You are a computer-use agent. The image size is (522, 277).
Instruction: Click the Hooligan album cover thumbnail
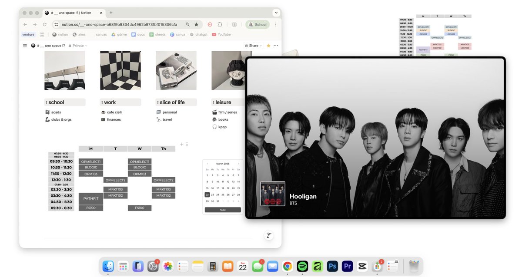point(272,194)
